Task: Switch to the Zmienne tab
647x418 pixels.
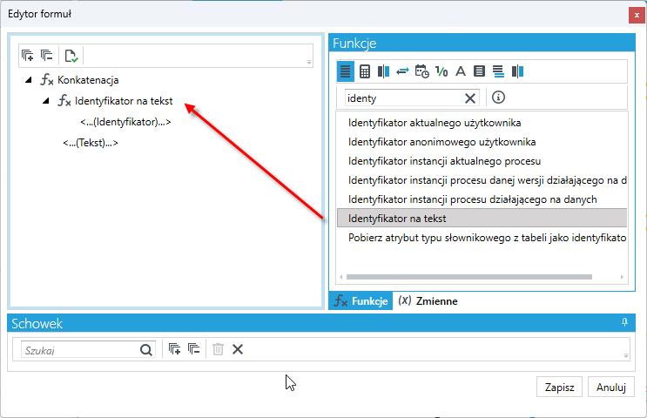Action: 428,300
